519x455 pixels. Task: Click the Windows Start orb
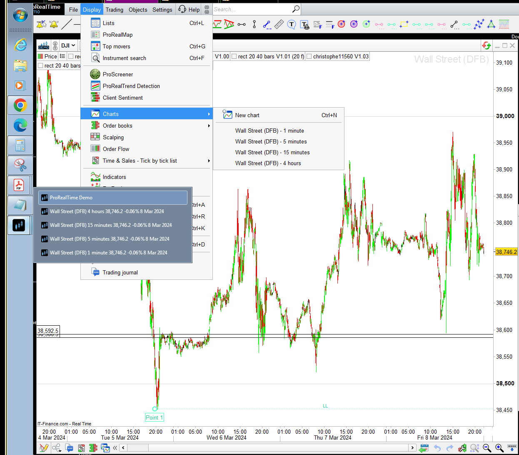[x=20, y=15]
